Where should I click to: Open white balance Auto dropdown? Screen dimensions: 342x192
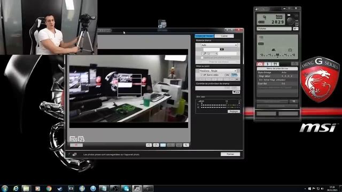pos(219,45)
